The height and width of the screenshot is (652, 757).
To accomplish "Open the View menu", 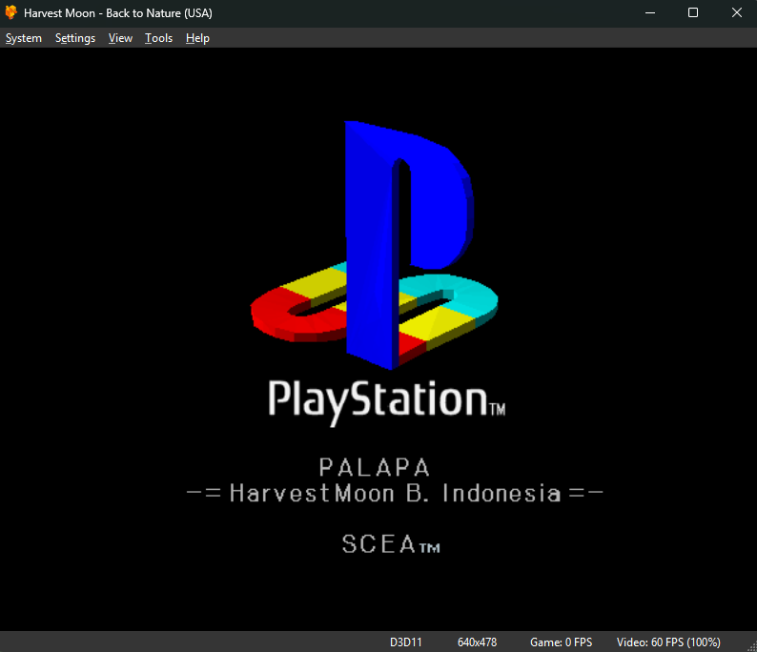I will (x=120, y=38).
